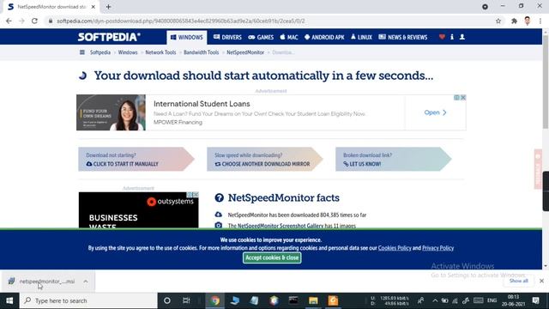Bookmark this page with the star icon
The width and height of the screenshot is (549, 309).
498,21
